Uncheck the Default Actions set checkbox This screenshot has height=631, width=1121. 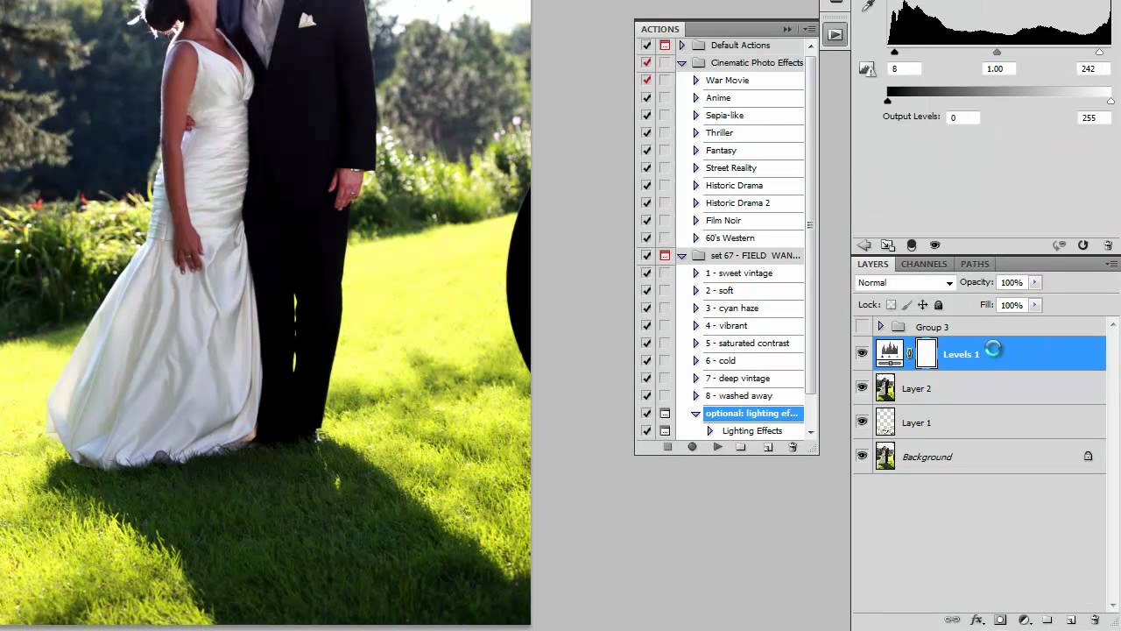click(x=646, y=45)
